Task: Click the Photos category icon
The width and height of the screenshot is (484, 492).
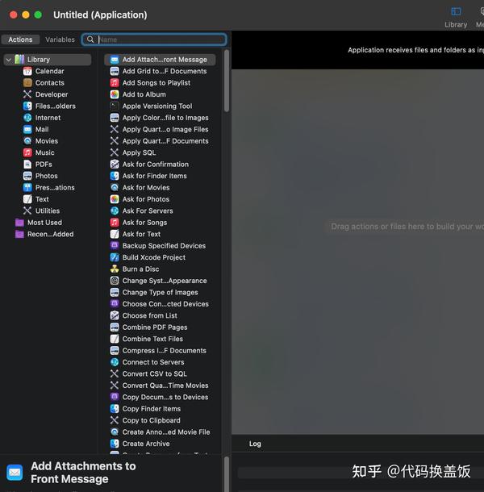Action: [27, 176]
